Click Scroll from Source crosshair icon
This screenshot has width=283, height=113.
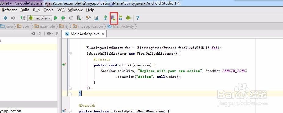pyautogui.click(x=33, y=33)
